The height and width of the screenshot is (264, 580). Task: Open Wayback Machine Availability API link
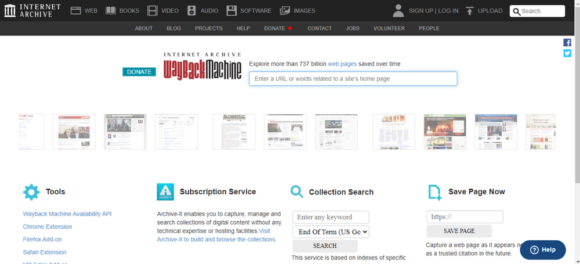pyautogui.click(x=67, y=214)
